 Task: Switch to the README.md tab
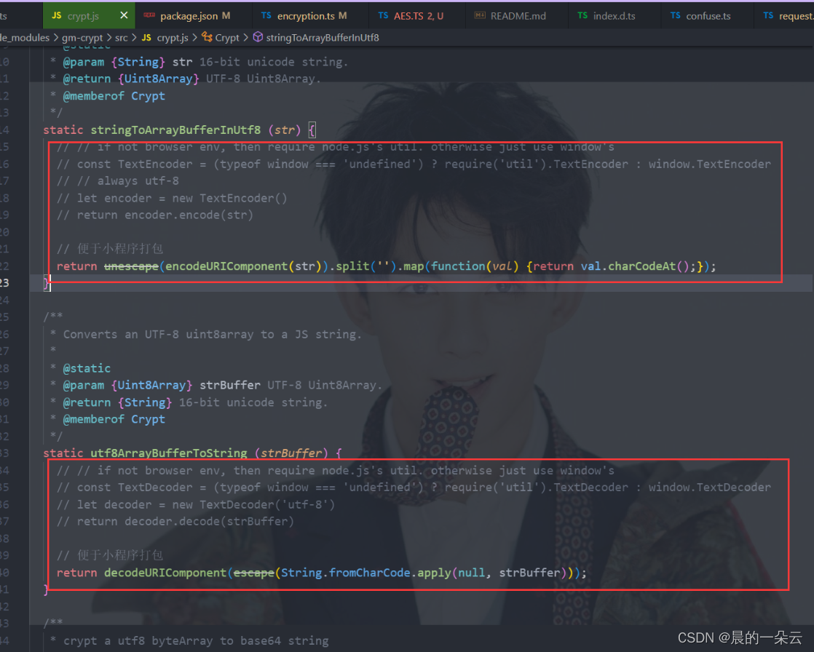tap(518, 15)
